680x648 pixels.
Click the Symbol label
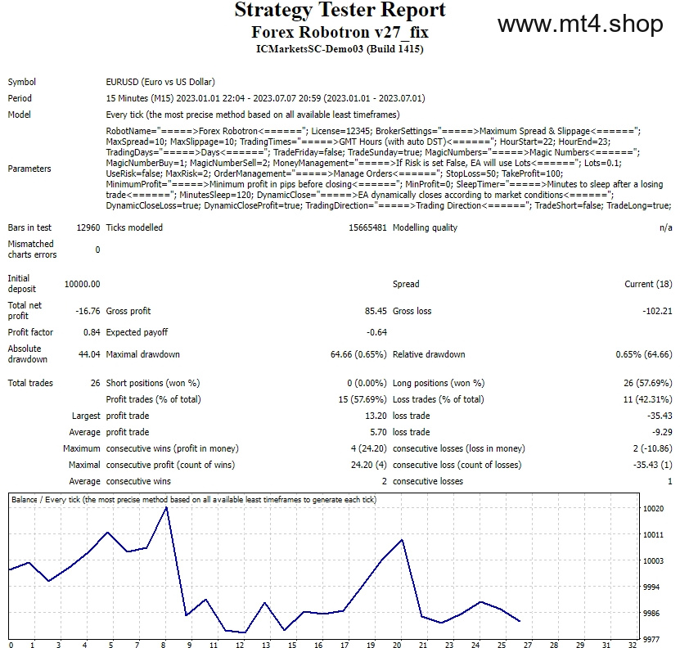point(21,82)
